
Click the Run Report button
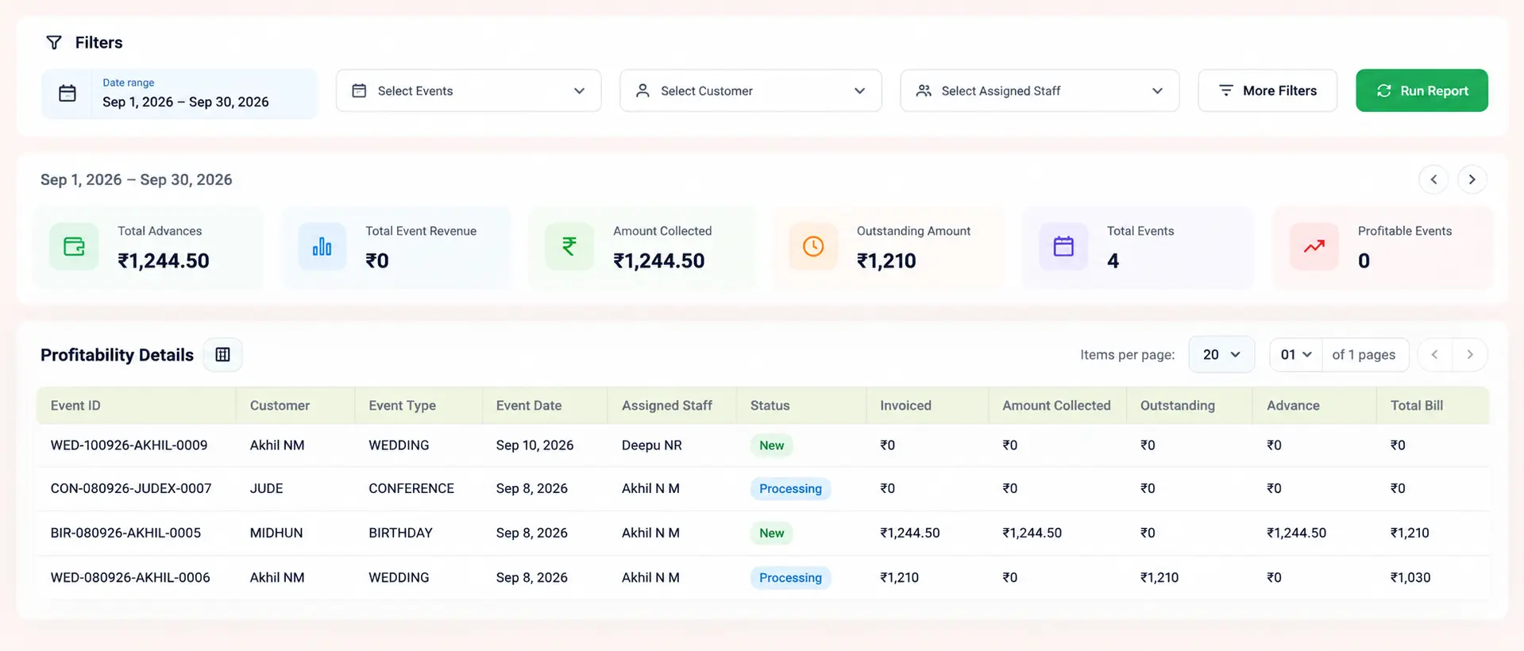coord(1422,91)
